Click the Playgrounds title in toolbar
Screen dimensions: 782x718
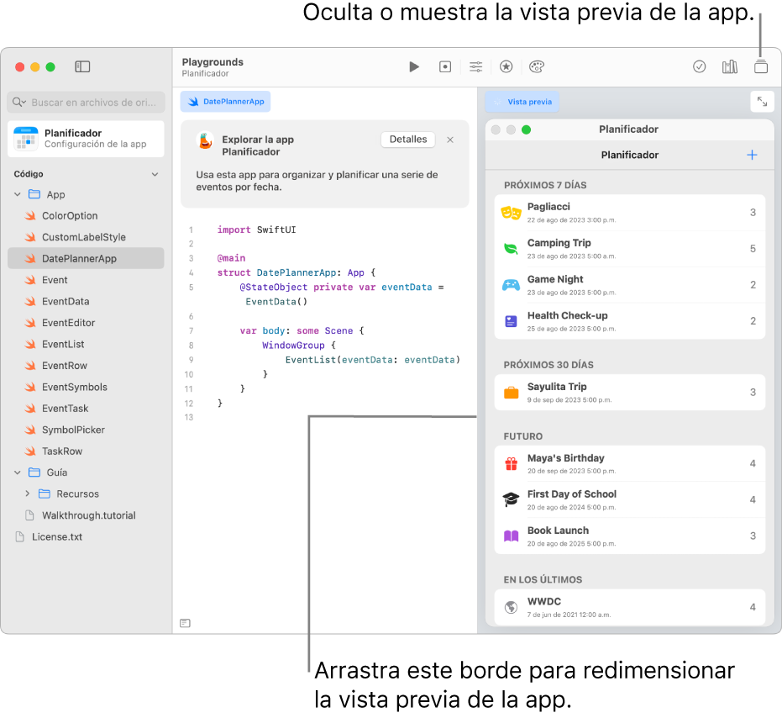tap(213, 62)
